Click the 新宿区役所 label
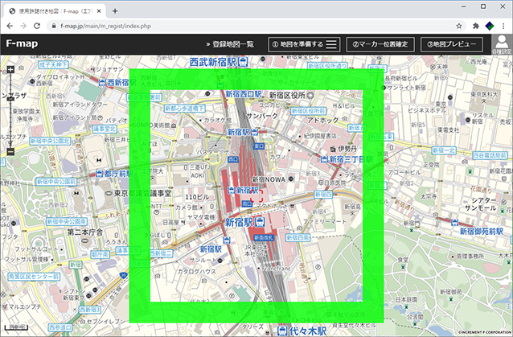 tap(287, 95)
